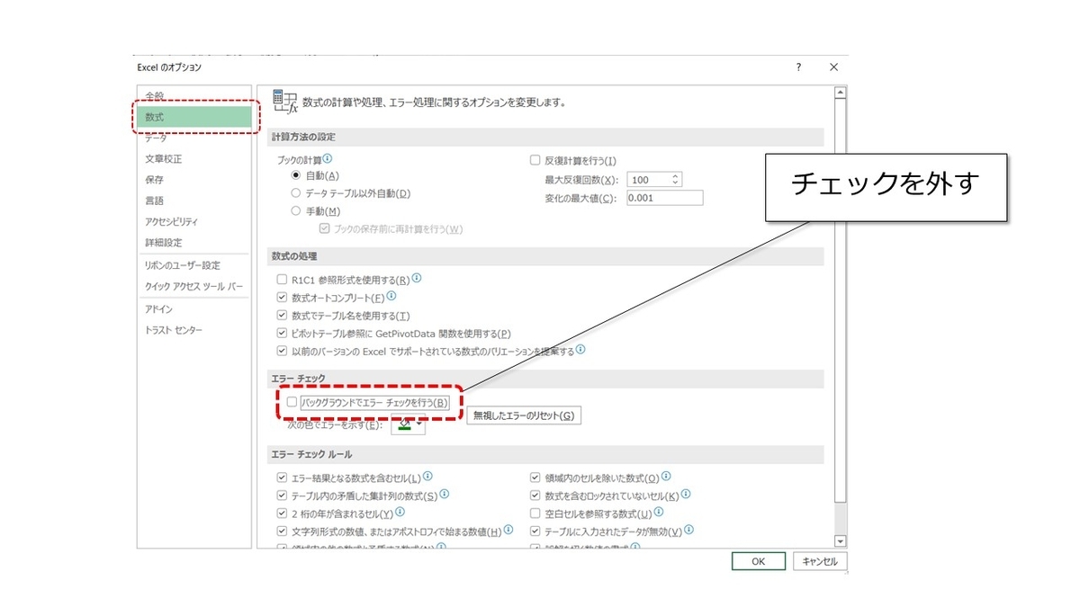Open 言語 category in sidebar
The height and width of the screenshot is (607, 1080).
193,201
